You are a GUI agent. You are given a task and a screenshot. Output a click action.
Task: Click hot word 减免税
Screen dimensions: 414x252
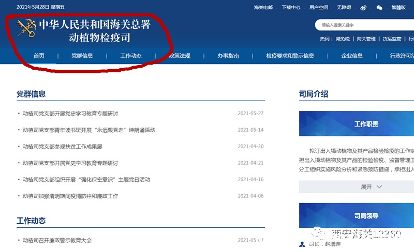343,39
